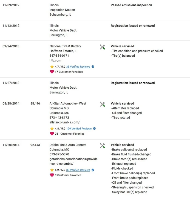Click the allstarcolumbia.com/ website text
The height and width of the screenshot is (197, 190).
click(x=64, y=122)
